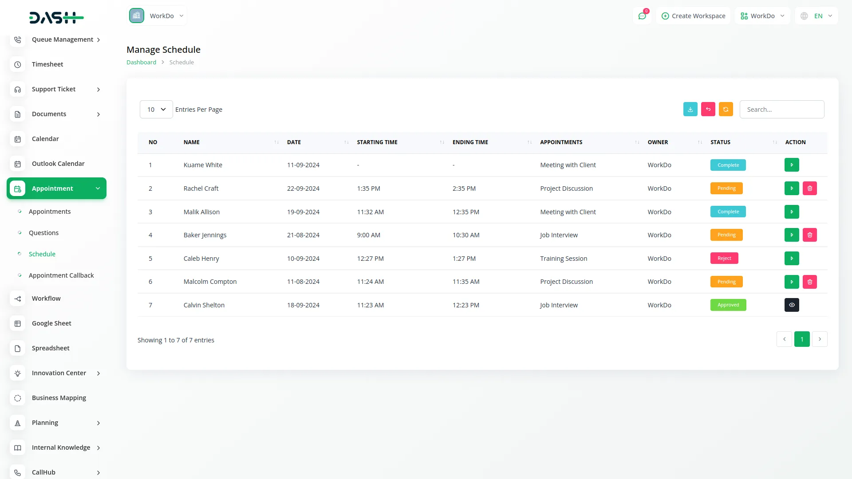Delete Rachel Craft's schedule entry
The height and width of the screenshot is (479, 852).
tap(809, 188)
